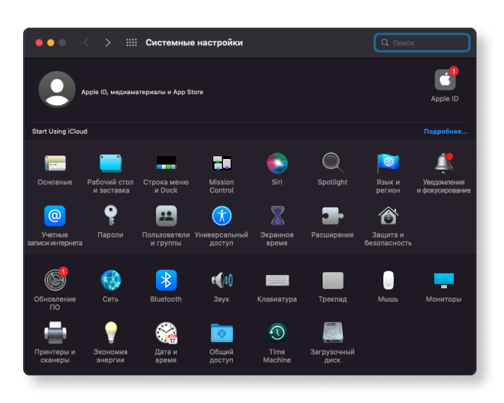Go forward with the forward arrow

108,42
